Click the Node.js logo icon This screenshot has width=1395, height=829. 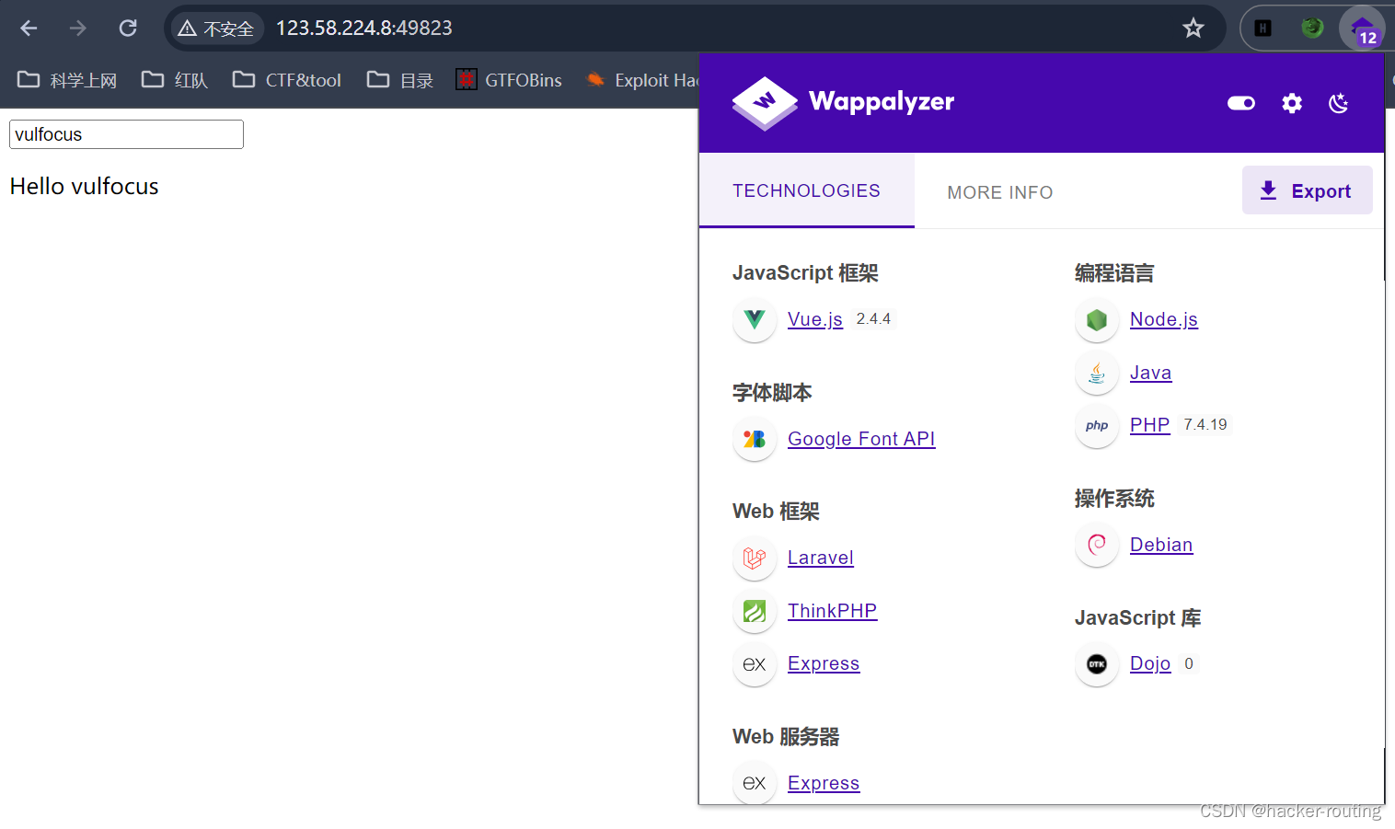1097,319
